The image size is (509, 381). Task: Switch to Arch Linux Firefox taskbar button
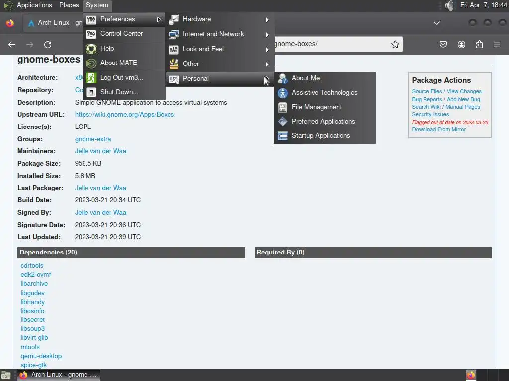pyautogui.click(x=59, y=375)
